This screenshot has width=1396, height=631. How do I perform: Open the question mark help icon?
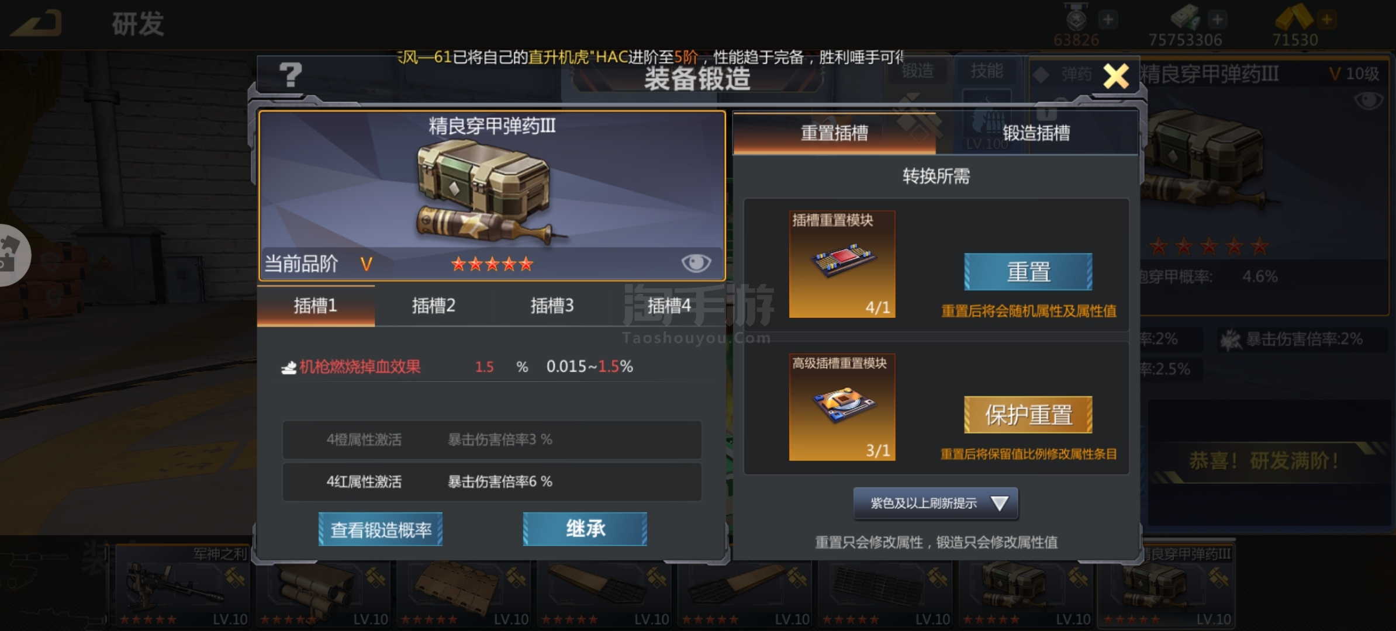(291, 75)
